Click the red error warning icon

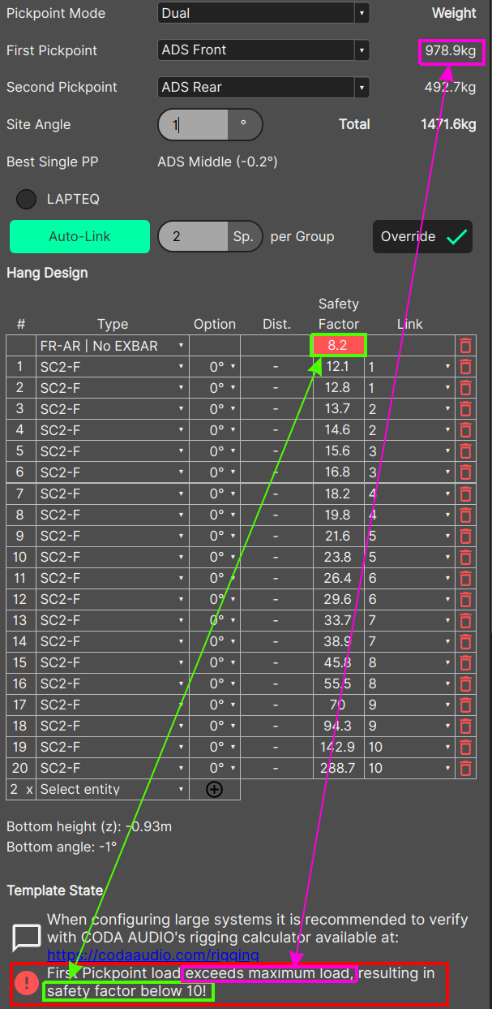pyautogui.click(x=27, y=983)
